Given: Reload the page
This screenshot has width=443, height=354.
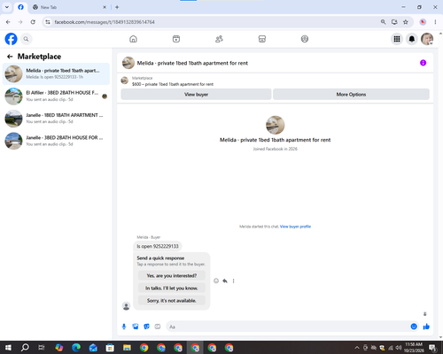Looking at the screenshot, I should point(33,22).
